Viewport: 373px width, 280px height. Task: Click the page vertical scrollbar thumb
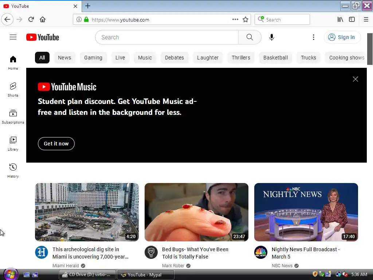tap(370, 49)
